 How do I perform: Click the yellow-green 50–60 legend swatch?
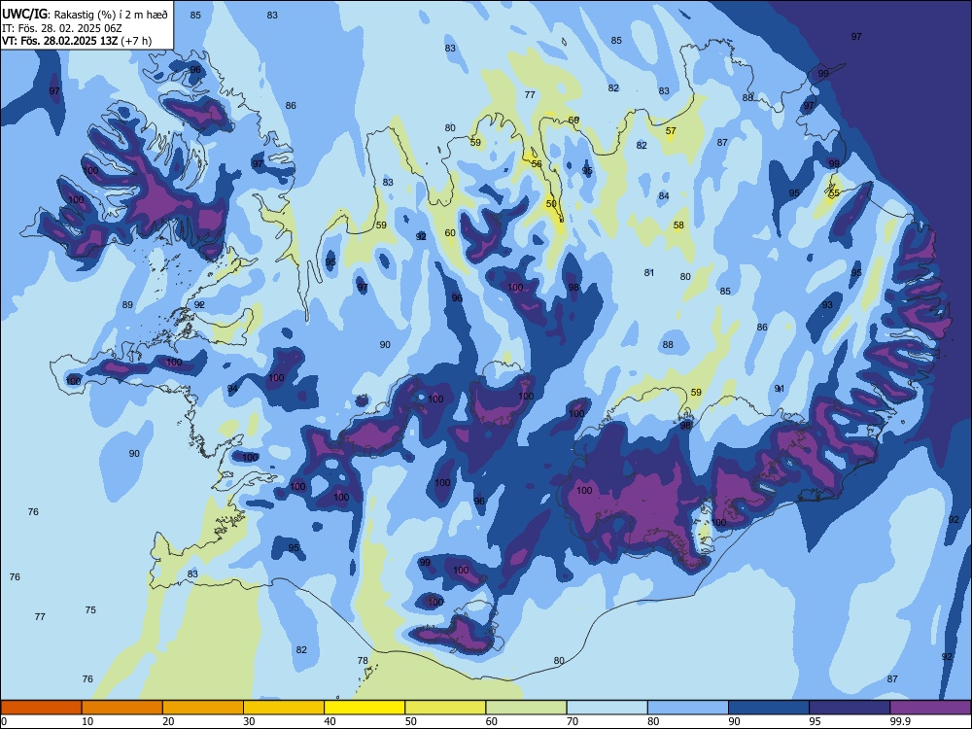446,708
